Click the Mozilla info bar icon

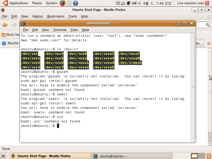pyautogui.click(x=4, y=43)
